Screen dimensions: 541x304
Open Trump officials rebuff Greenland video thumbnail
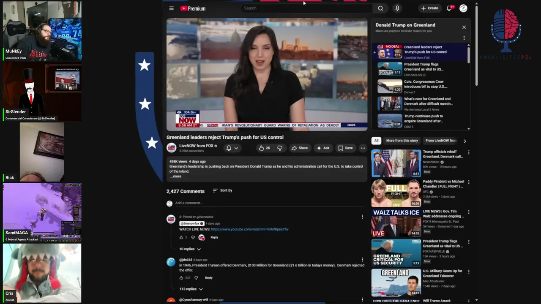pos(396,163)
